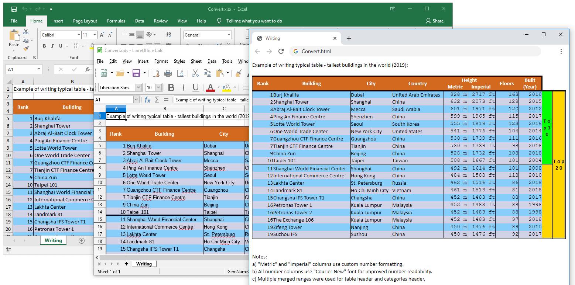Click the Print Preview magnifier icon
The width and height of the screenshot is (575, 285).
(x=181, y=73)
